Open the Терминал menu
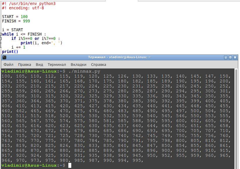This screenshot has height=169, width=240. click(x=57, y=65)
